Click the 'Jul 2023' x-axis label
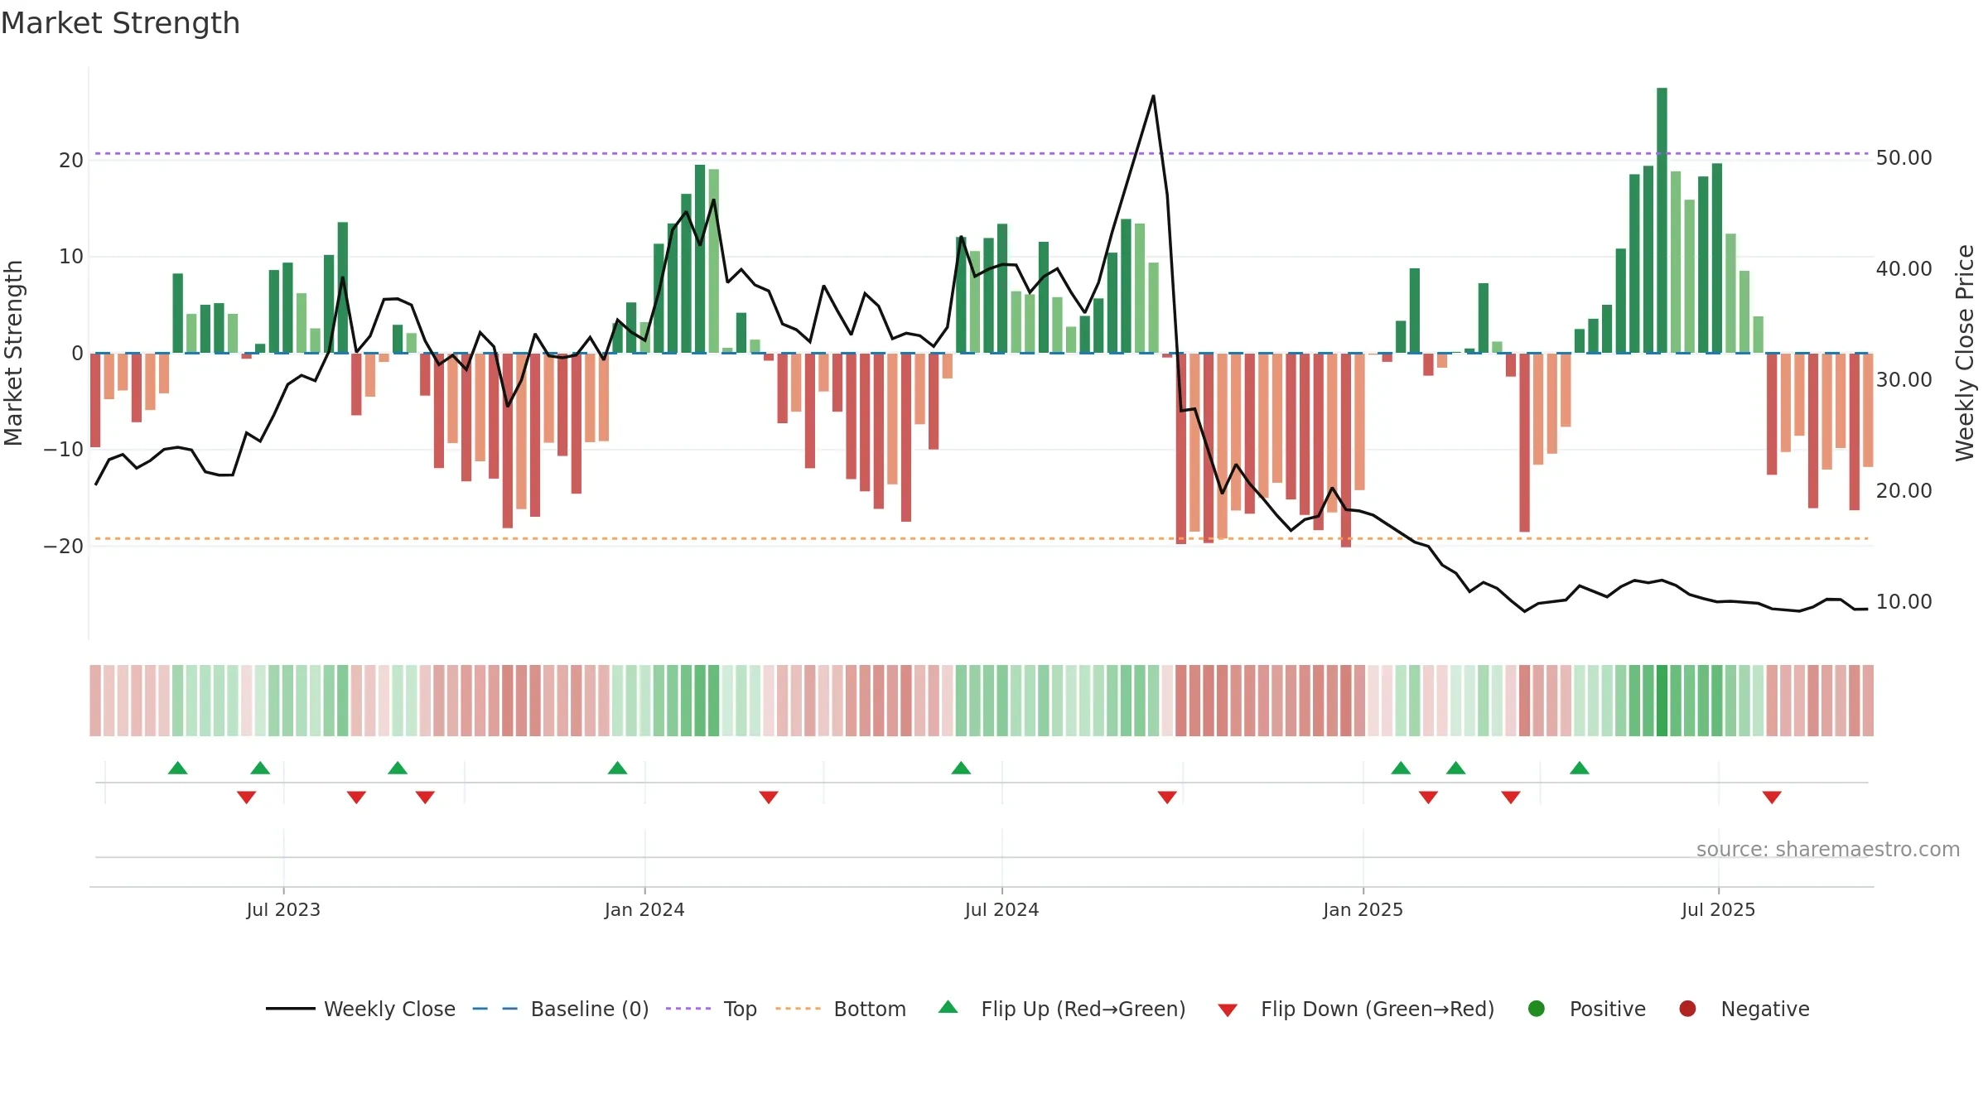The height and width of the screenshot is (1118, 1988). tap(283, 909)
